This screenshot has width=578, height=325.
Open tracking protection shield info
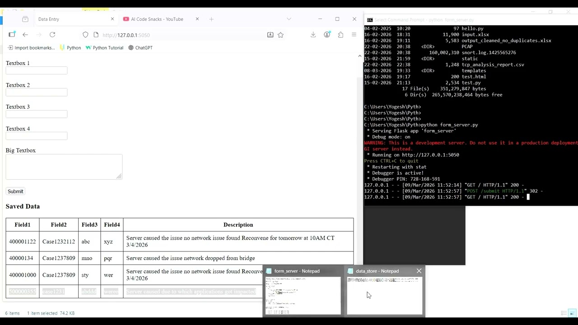[x=85, y=35]
